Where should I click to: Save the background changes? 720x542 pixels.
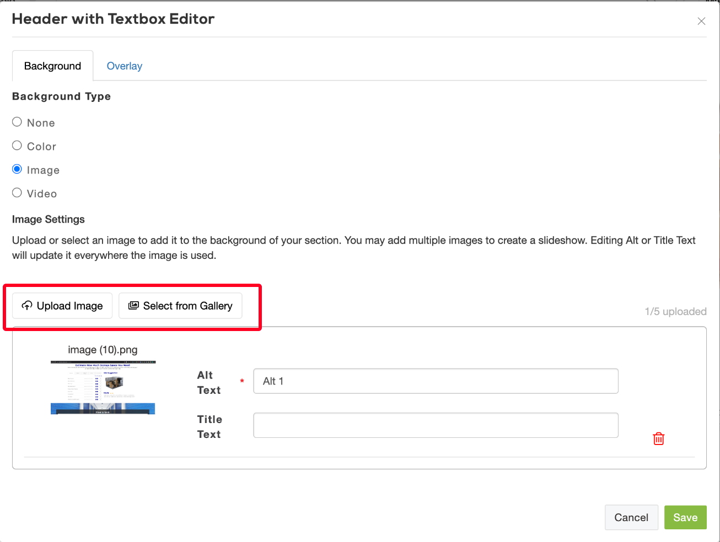tap(685, 517)
